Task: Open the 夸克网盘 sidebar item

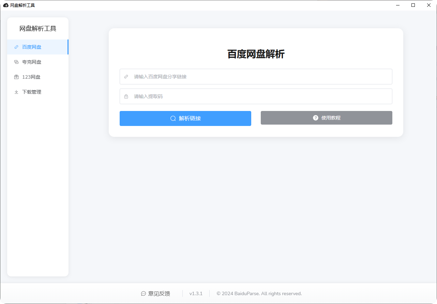Action: click(x=37, y=62)
